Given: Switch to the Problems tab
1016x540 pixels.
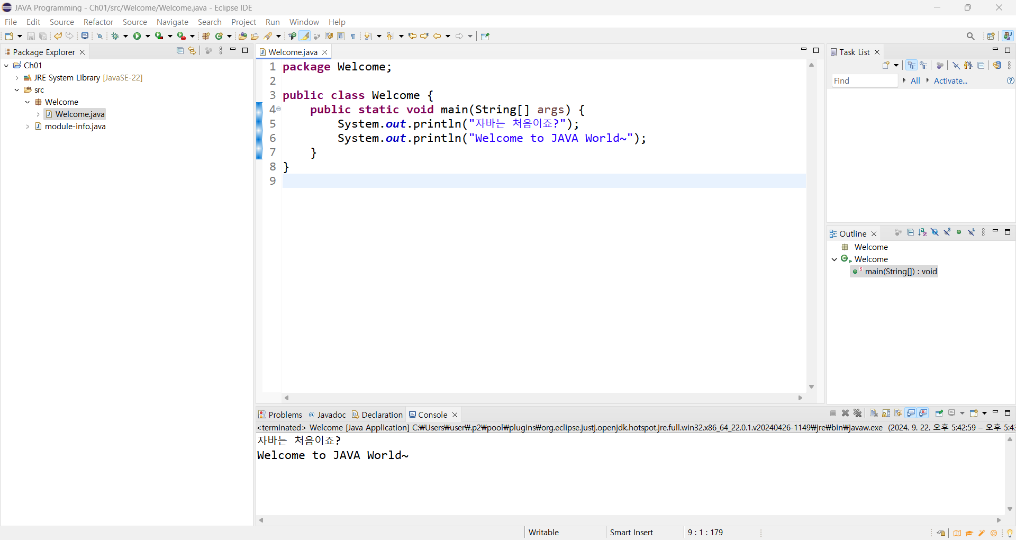Looking at the screenshot, I should point(280,415).
